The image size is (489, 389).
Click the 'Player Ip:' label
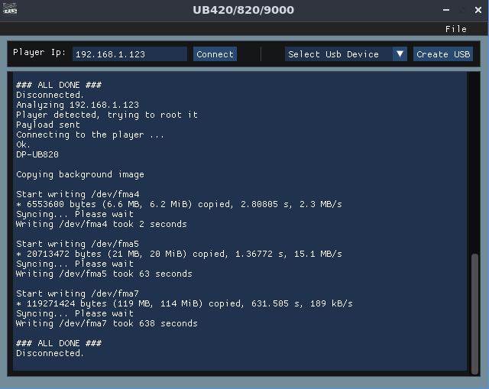(39, 52)
